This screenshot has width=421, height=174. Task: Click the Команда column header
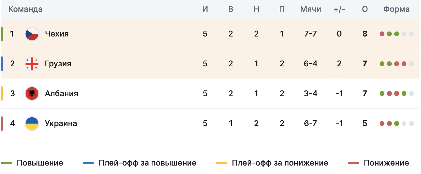click(25, 9)
